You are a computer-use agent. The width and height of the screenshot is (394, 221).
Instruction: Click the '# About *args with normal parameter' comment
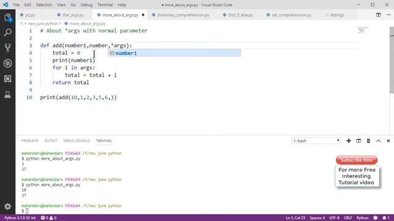(x=94, y=31)
